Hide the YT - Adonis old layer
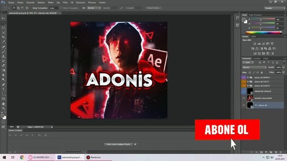Image resolution: width=287 pixels, height=161 pixels. click(244, 106)
